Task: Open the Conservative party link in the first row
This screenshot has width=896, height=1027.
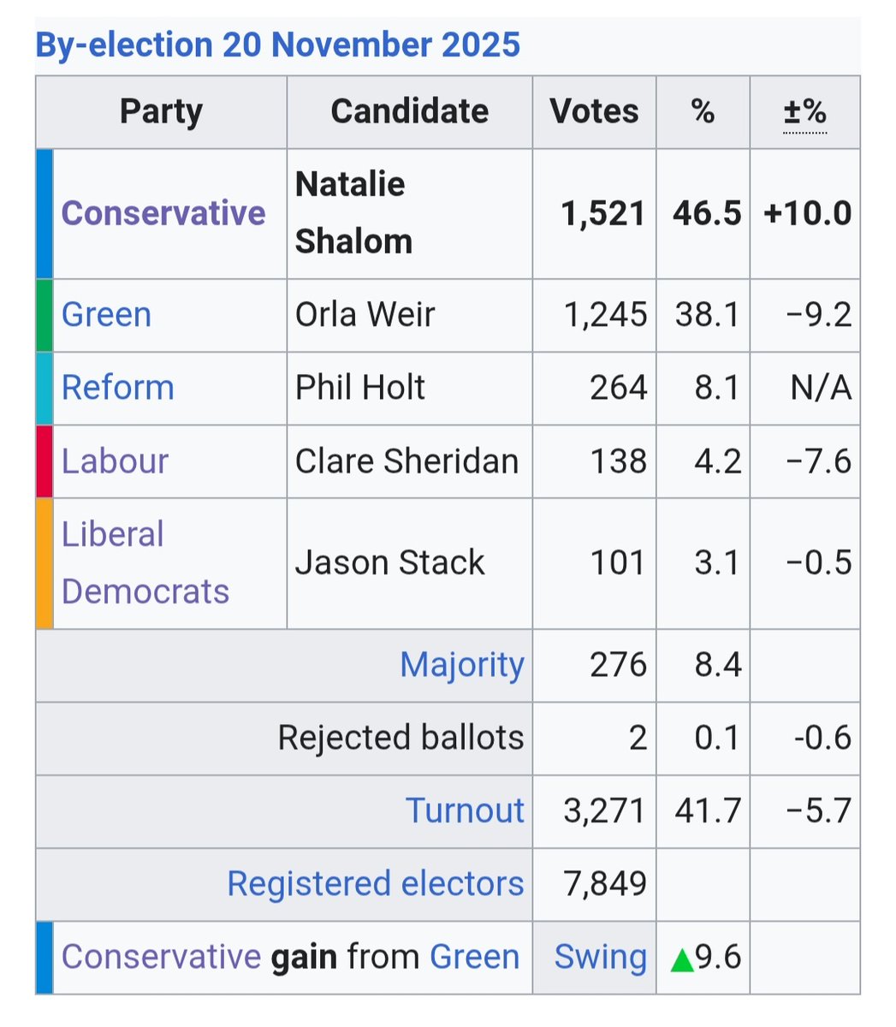Action: (163, 213)
